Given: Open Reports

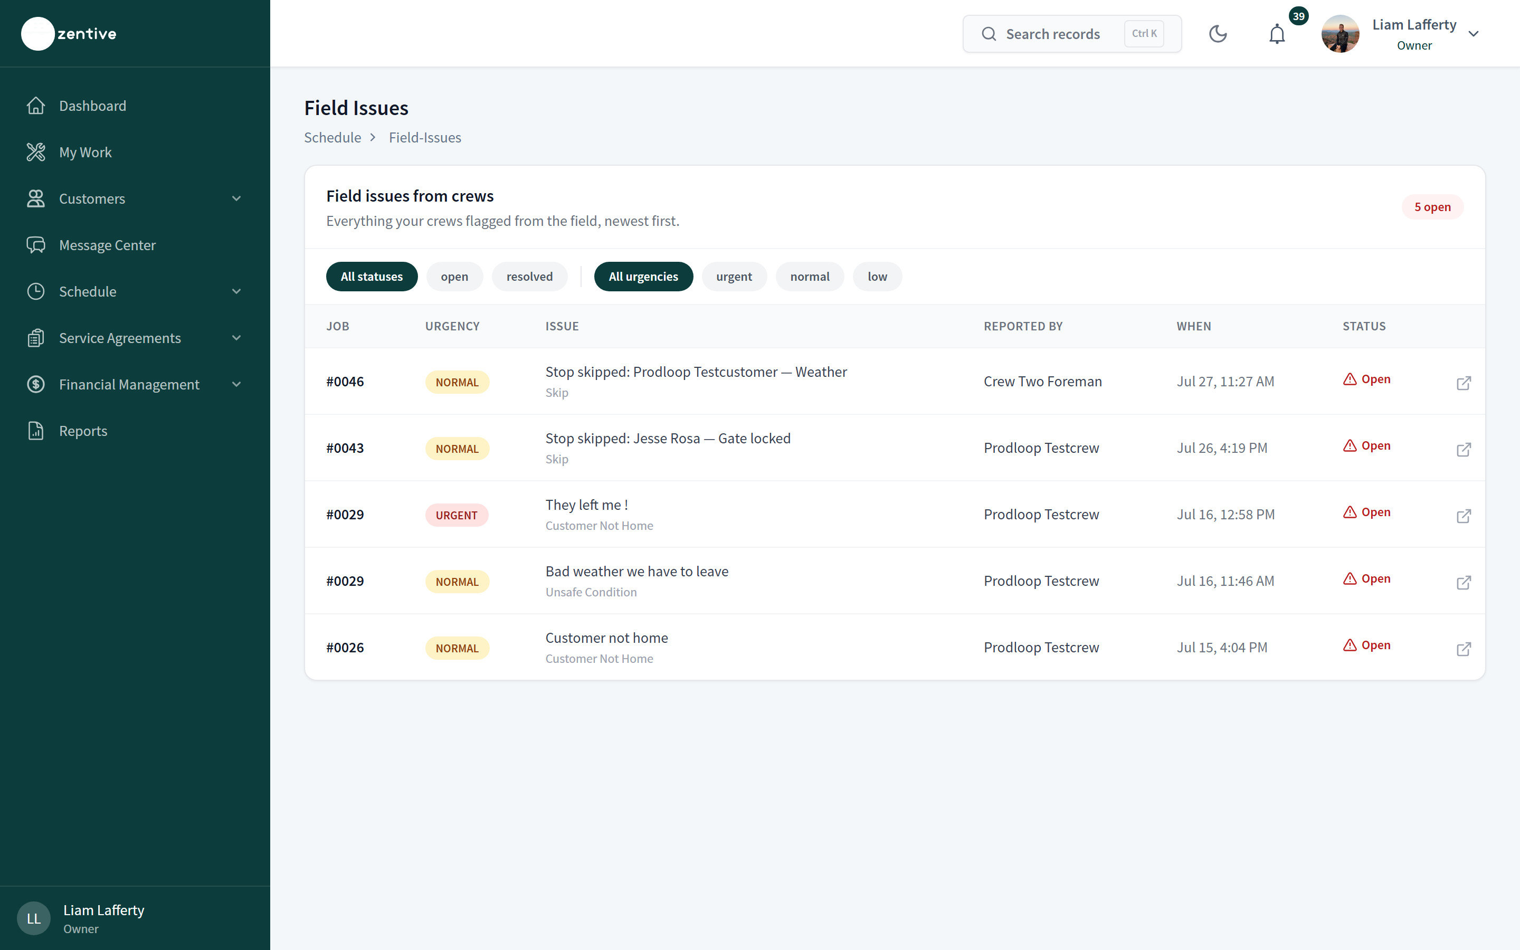Looking at the screenshot, I should tap(135, 431).
